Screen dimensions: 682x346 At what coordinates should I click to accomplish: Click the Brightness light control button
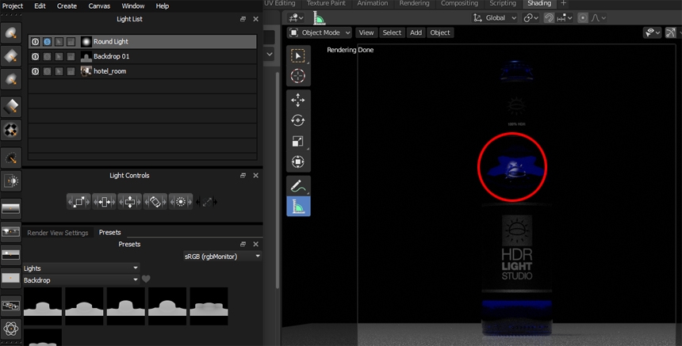[181, 202]
